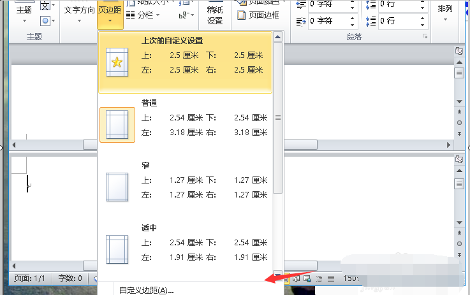The height and width of the screenshot is (295, 470).
Task: Click spacing after field showing 0 行
Action: [x=398, y=21]
